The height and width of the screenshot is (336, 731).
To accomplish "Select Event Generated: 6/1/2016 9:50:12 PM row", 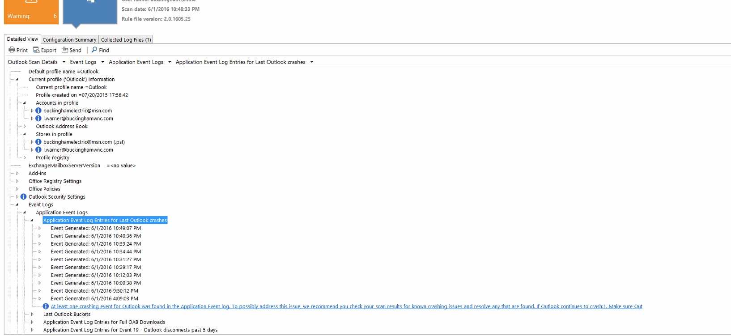I will click(x=94, y=291).
